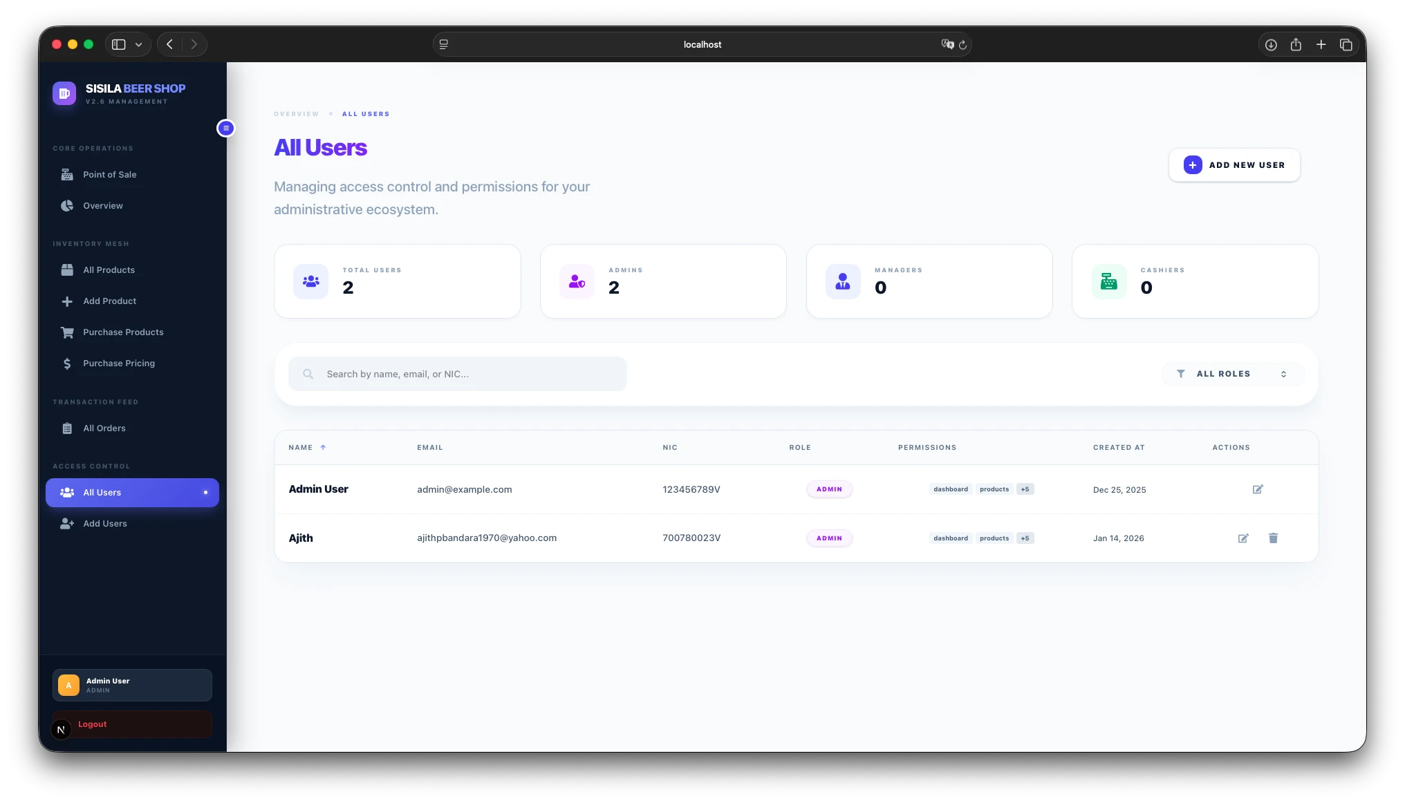Viewport: 1405px width, 803px height.
Task: Click NIC 700780023V cell
Action: click(x=691, y=538)
